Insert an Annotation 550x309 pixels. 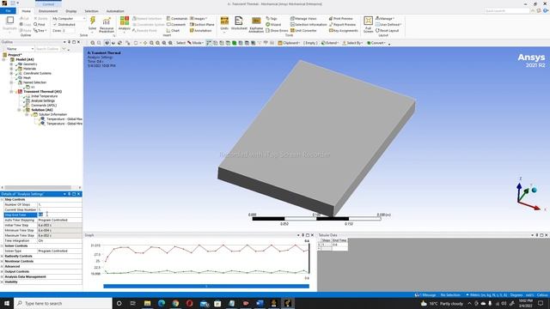tap(200, 31)
